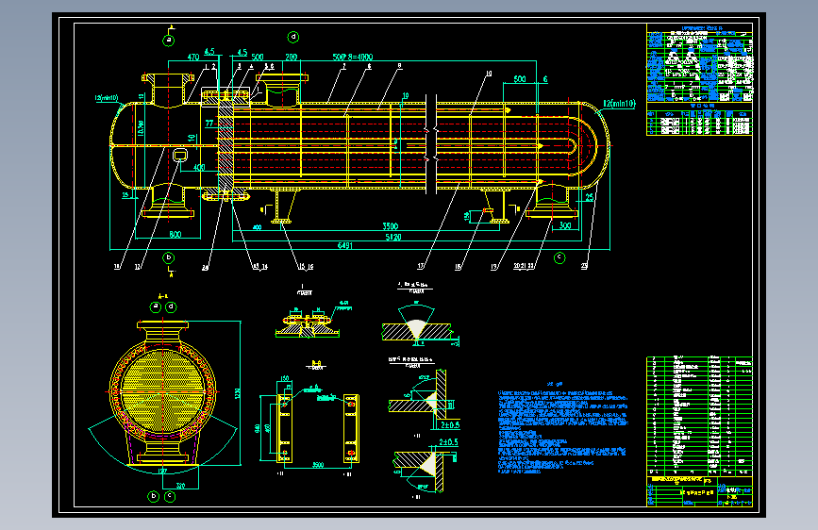This screenshot has width=818, height=530.
Task: Select part callout number 24
Action: pos(205,267)
